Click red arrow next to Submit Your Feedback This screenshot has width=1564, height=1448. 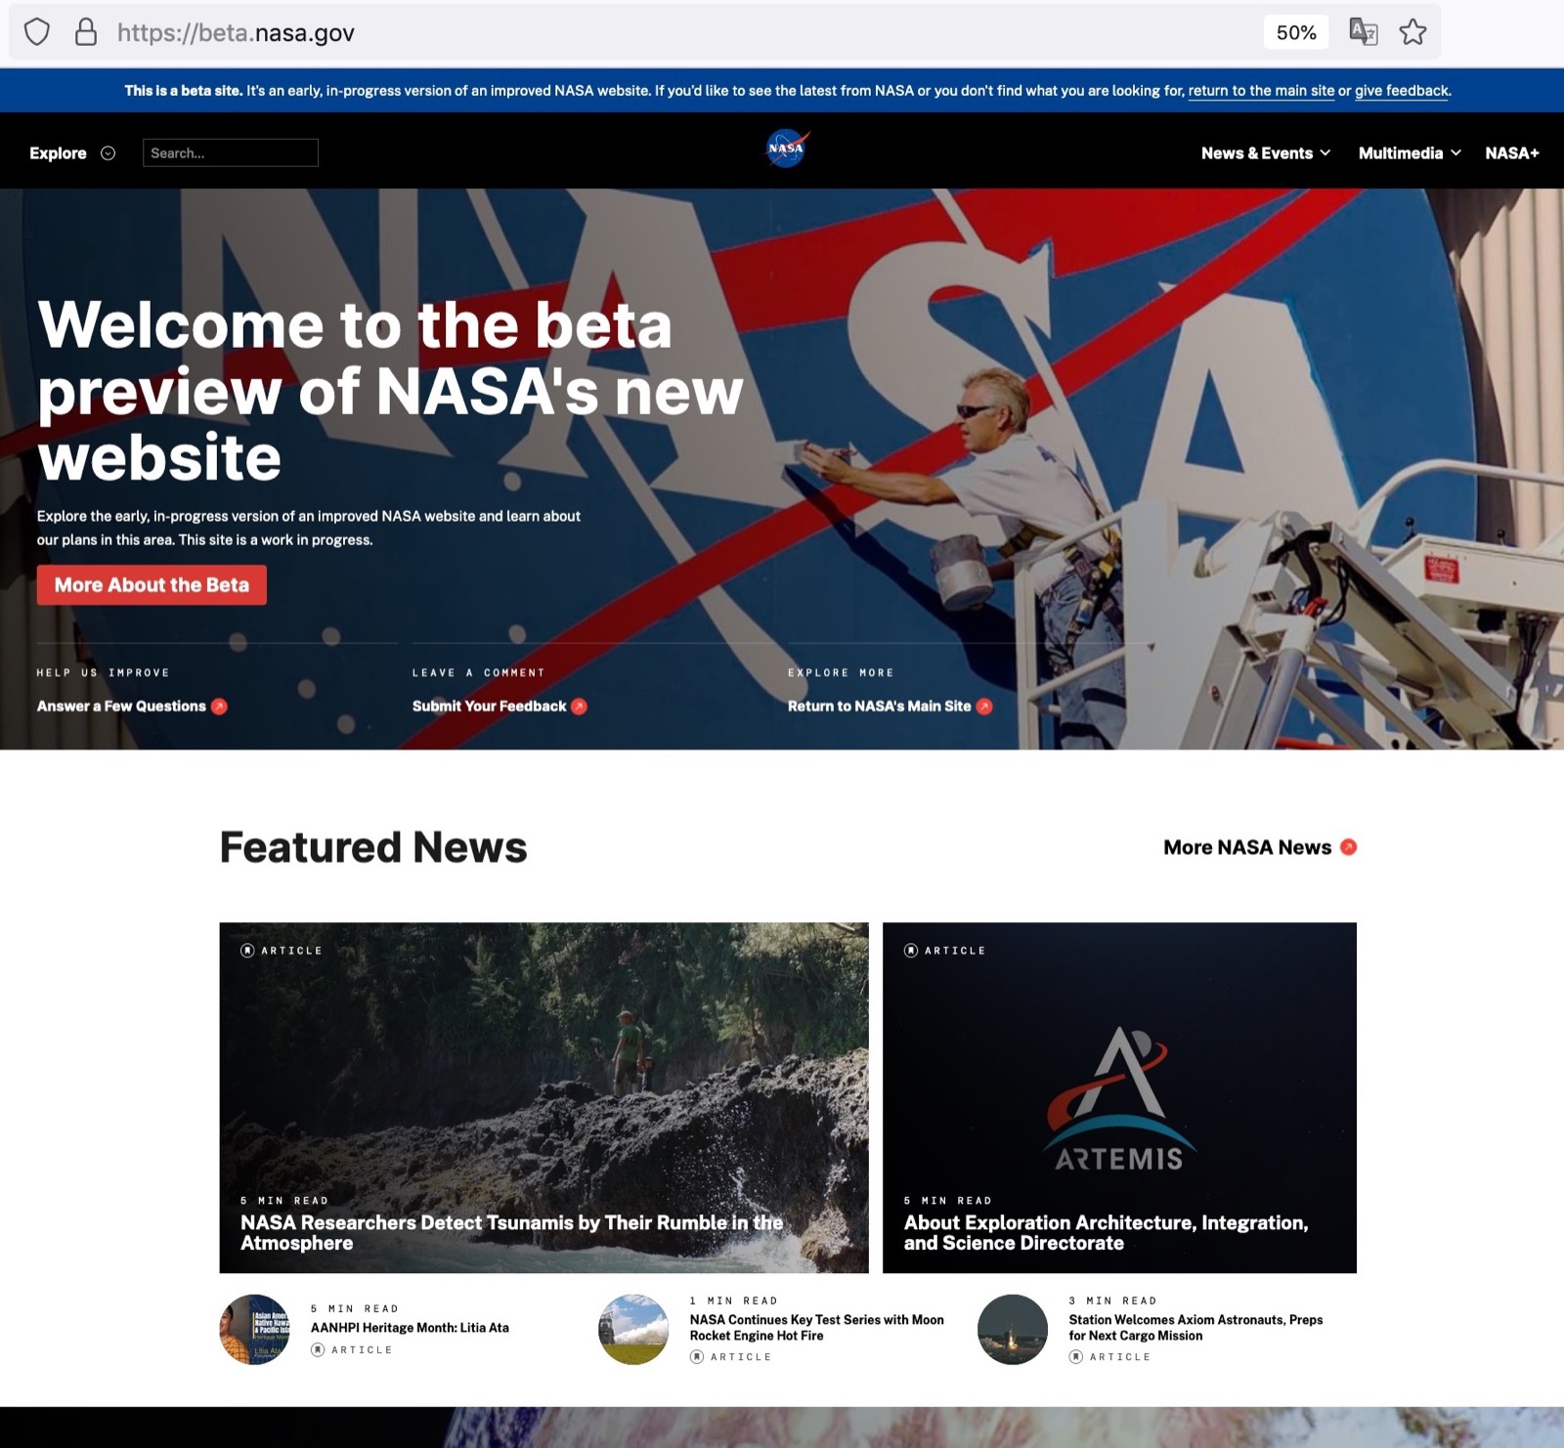point(579,706)
